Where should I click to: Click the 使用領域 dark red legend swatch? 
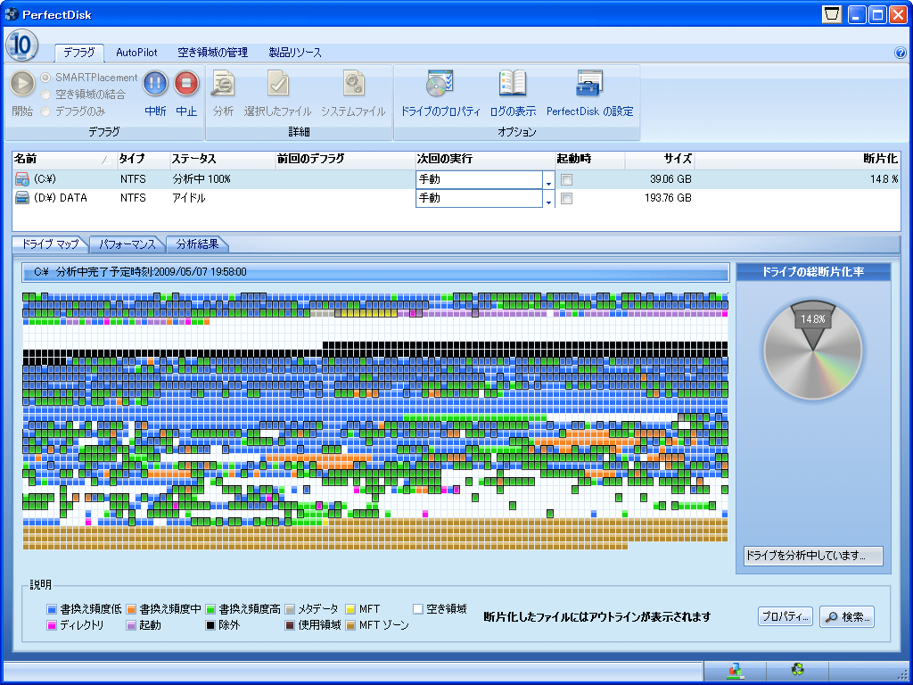(290, 625)
